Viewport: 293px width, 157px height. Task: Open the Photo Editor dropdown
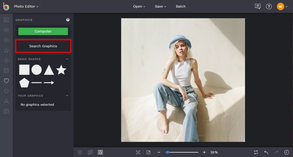[x=26, y=6]
